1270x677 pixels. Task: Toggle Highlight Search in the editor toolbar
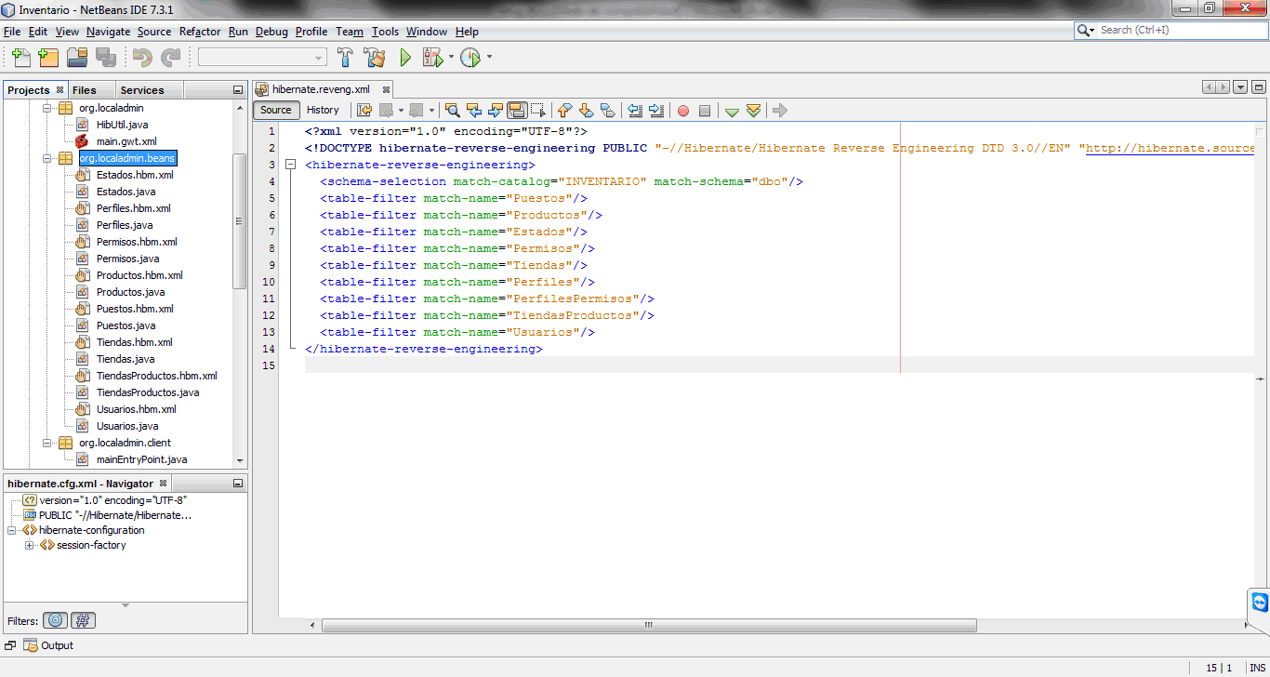516,110
